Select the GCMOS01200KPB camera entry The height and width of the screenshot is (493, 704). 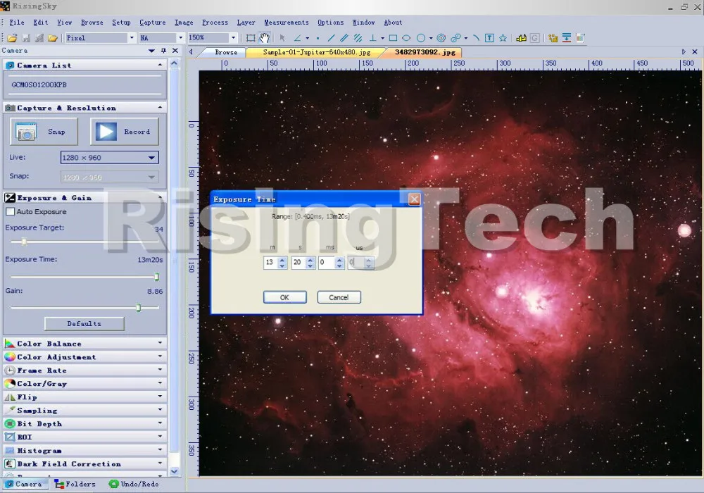[x=84, y=85]
